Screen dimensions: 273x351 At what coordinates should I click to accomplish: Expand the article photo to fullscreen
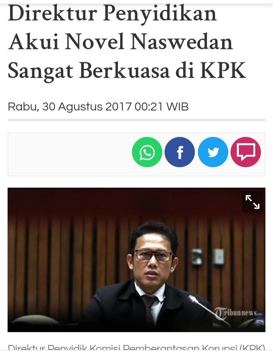coord(253,202)
